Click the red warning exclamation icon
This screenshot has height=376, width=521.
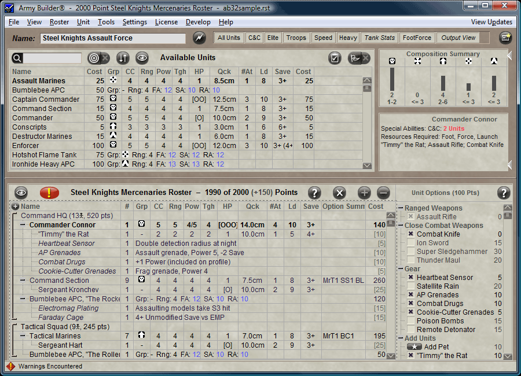point(49,192)
